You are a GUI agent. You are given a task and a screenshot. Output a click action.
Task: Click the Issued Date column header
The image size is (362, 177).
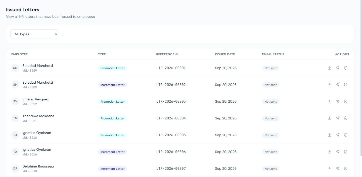225,54
